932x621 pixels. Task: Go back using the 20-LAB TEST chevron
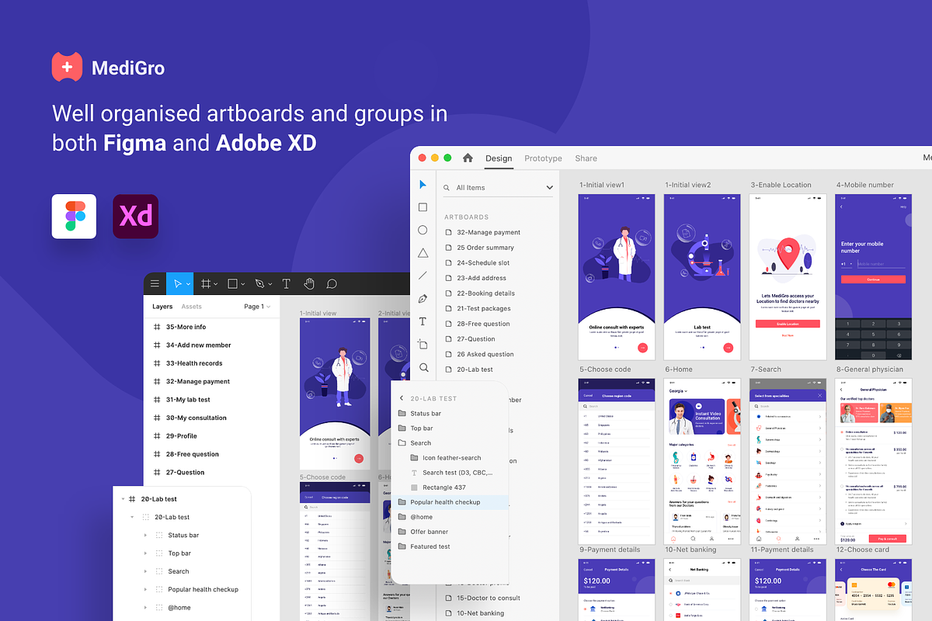pyautogui.click(x=402, y=398)
